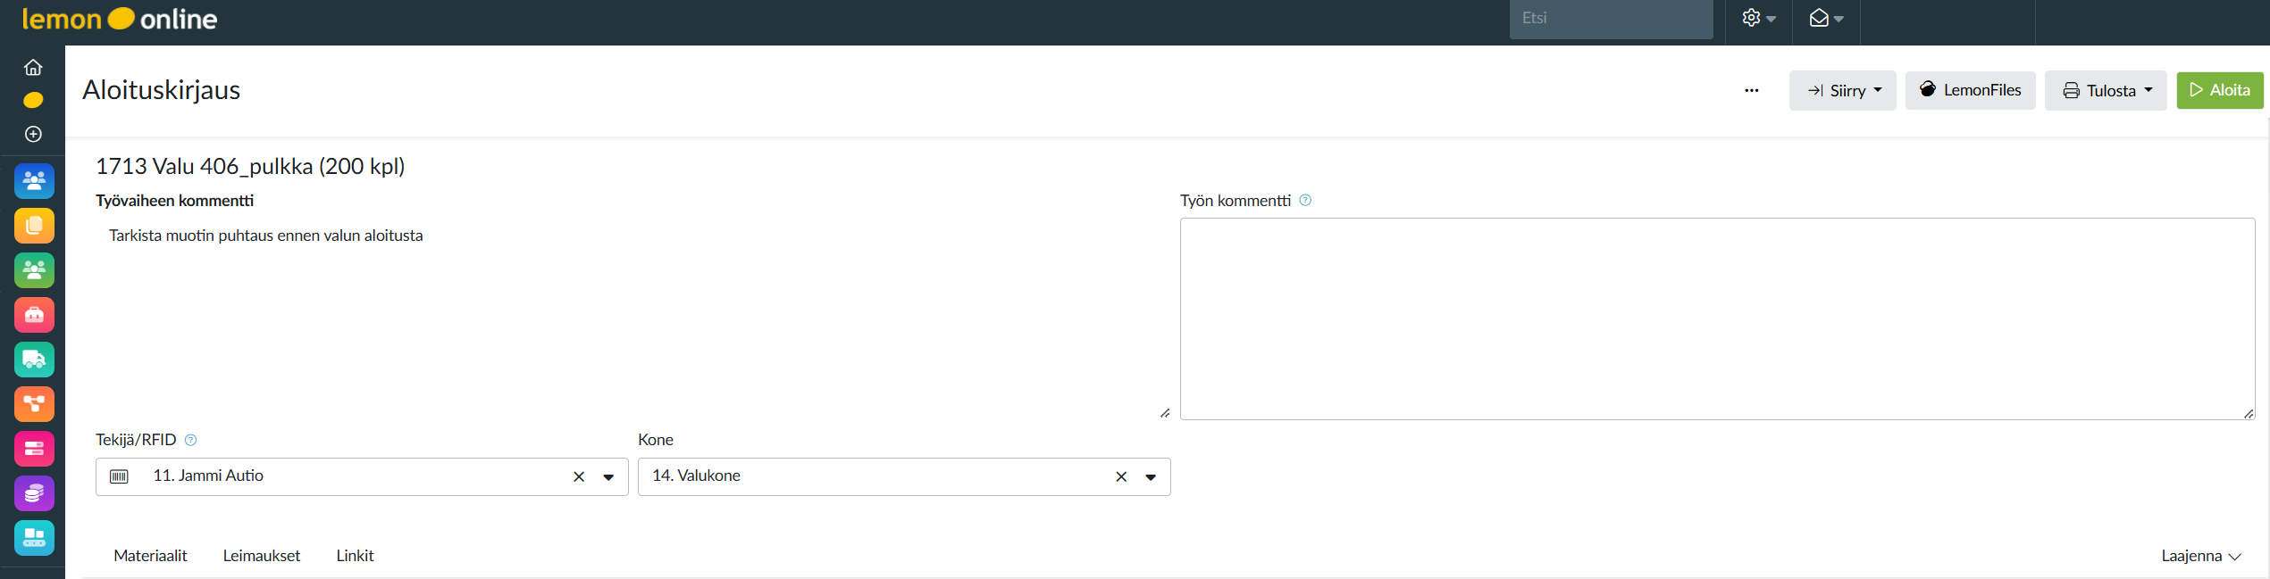
Task: Switch to the Leimaukset tab
Action: 262,556
